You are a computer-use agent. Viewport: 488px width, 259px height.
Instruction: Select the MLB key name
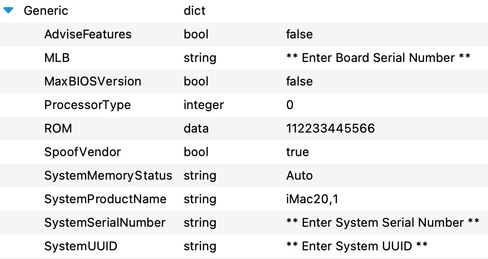pos(57,58)
